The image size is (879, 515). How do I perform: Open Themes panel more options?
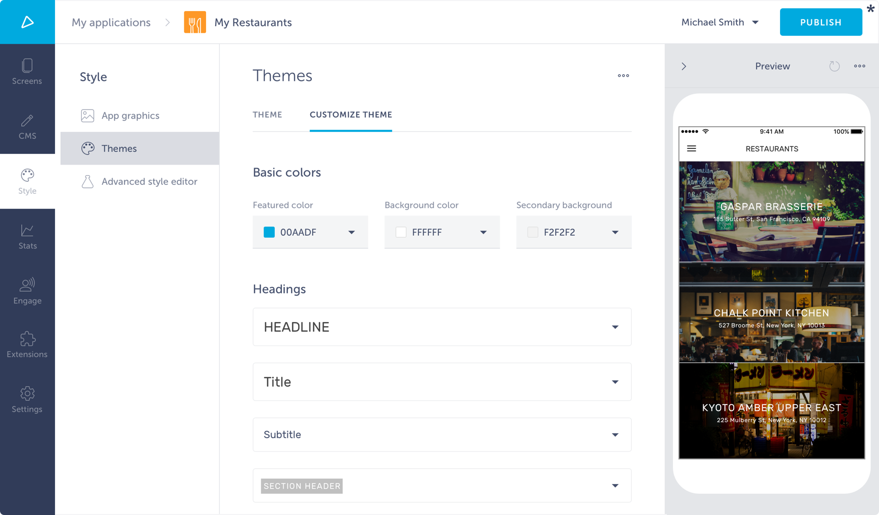tap(623, 76)
